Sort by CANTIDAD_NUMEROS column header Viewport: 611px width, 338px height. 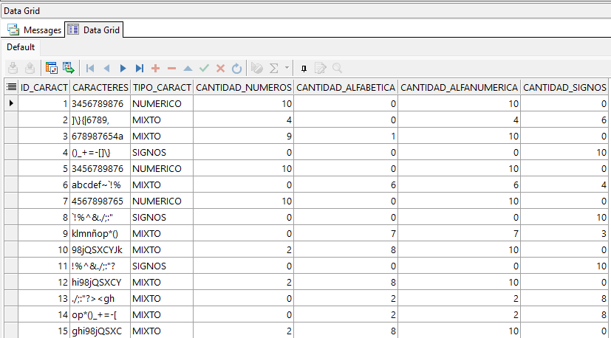(x=243, y=87)
